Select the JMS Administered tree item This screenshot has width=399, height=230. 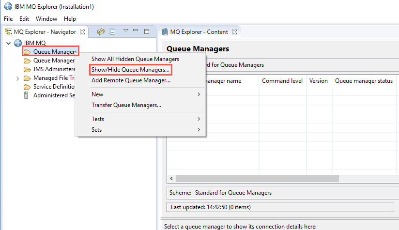(54, 69)
